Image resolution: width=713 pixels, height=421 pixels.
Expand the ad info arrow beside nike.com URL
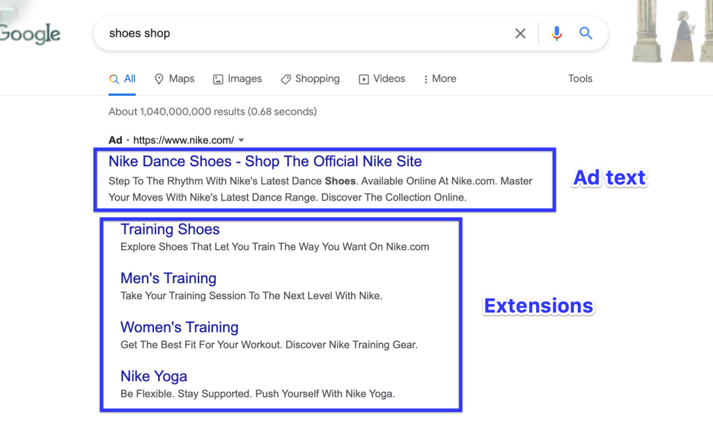242,140
